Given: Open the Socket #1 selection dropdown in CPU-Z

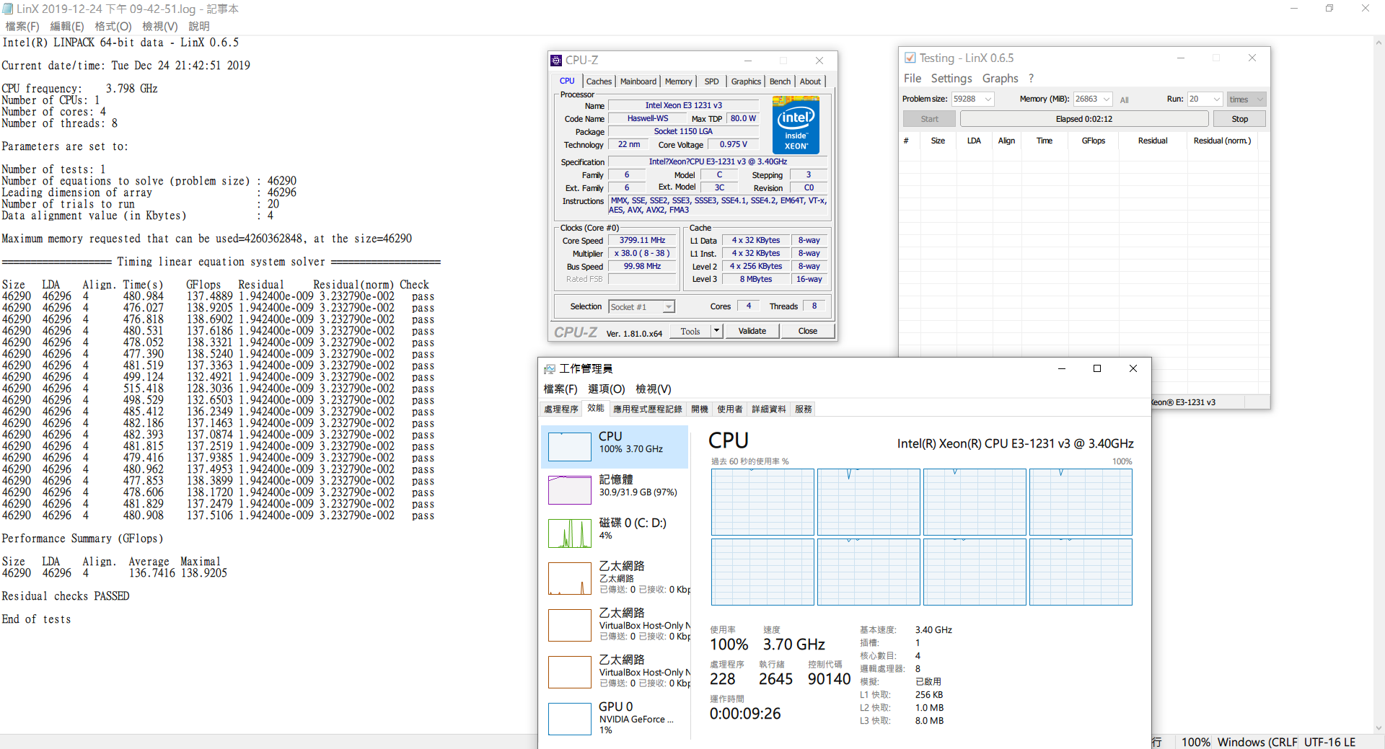Looking at the screenshot, I should [668, 307].
